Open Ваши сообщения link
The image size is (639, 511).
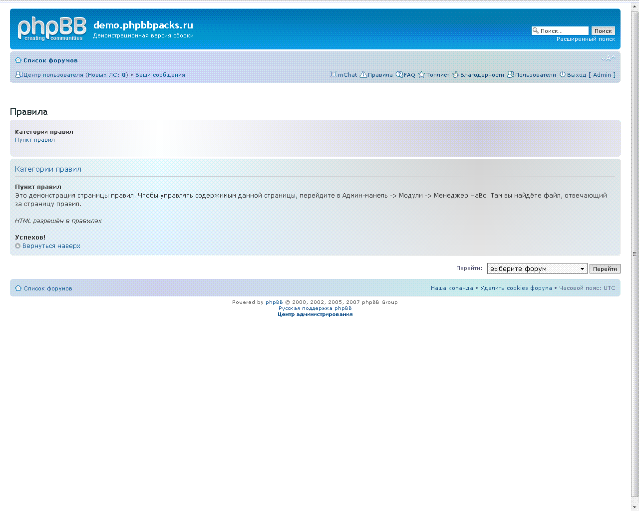[x=160, y=75]
